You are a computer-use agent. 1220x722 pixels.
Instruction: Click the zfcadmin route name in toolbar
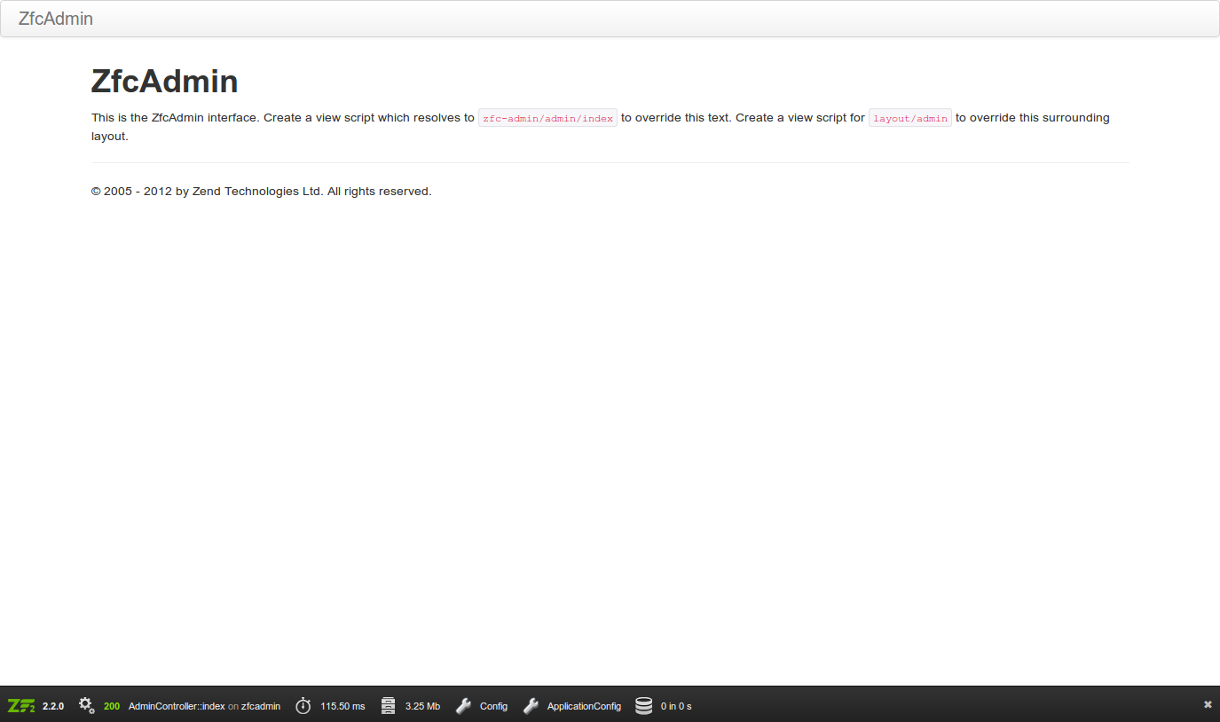(261, 706)
